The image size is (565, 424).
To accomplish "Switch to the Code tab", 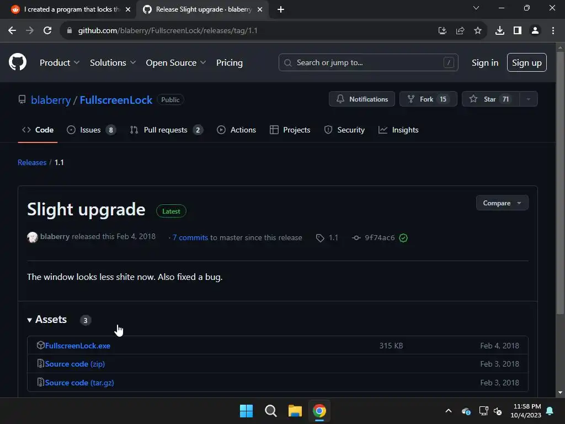I will click(x=38, y=130).
